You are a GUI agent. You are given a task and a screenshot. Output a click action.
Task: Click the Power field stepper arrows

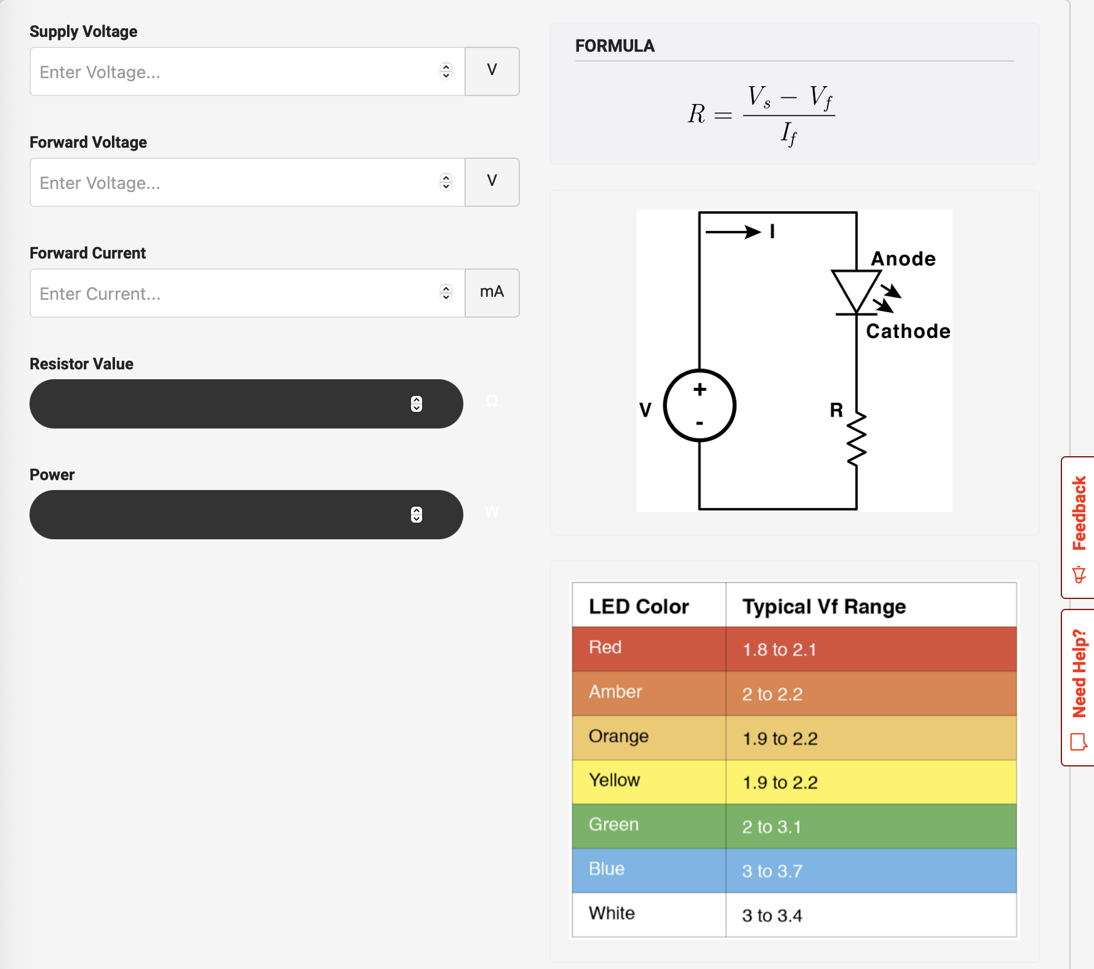pyautogui.click(x=417, y=515)
